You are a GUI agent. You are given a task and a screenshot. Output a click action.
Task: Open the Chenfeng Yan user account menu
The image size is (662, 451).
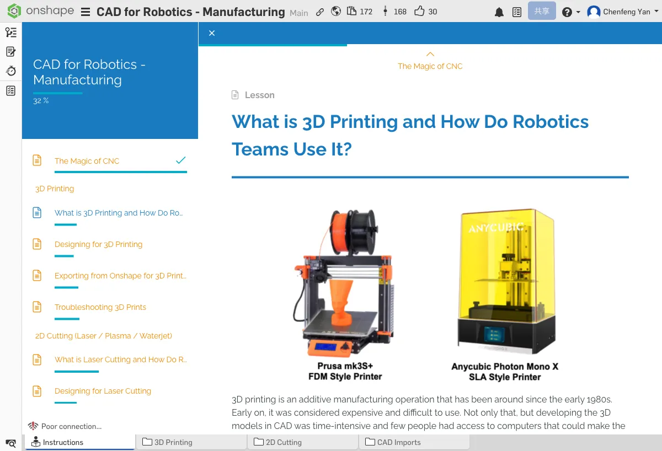tap(623, 12)
